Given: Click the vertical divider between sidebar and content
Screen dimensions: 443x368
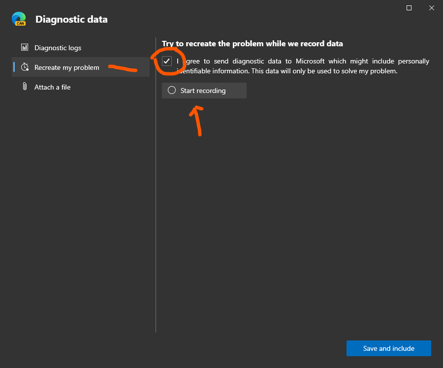Looking at the screenshot, I should coord(156,197).
